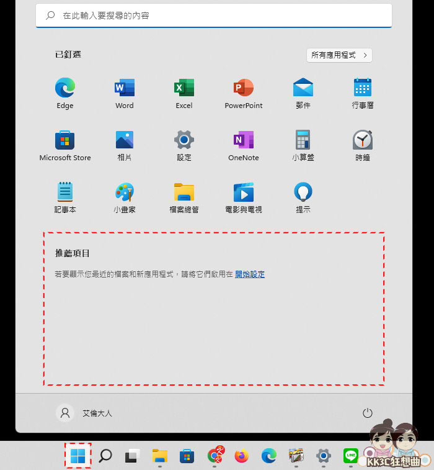Click the 開始設定 link
The width and height of the screenshot is (434, 470).
(250, 274)
